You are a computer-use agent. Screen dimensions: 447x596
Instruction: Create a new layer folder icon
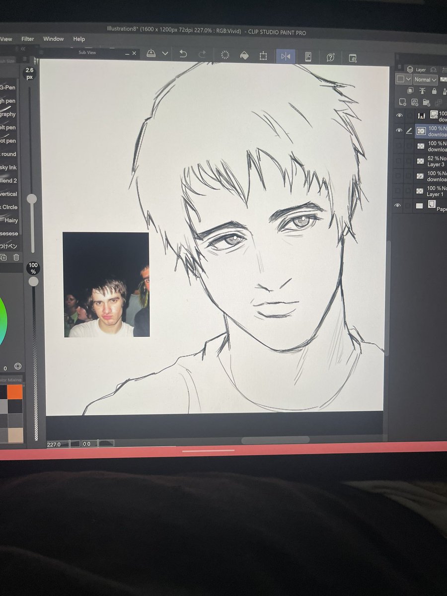point(426,103)
